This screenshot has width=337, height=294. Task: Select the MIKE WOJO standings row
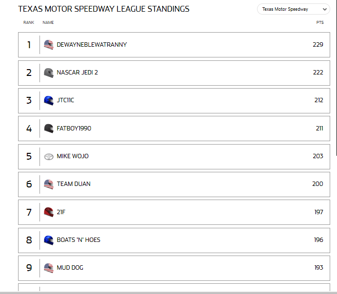(174, 157)
